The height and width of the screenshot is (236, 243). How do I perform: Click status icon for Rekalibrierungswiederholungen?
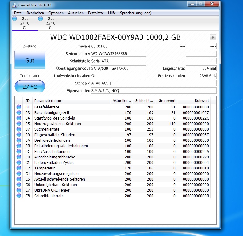point(19,146)
